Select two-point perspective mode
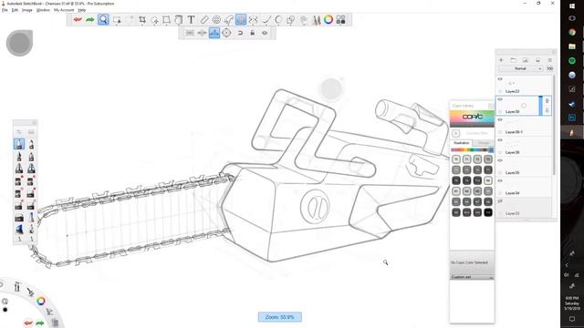Viewport: 584px width, 328px height. click(202, 33)
